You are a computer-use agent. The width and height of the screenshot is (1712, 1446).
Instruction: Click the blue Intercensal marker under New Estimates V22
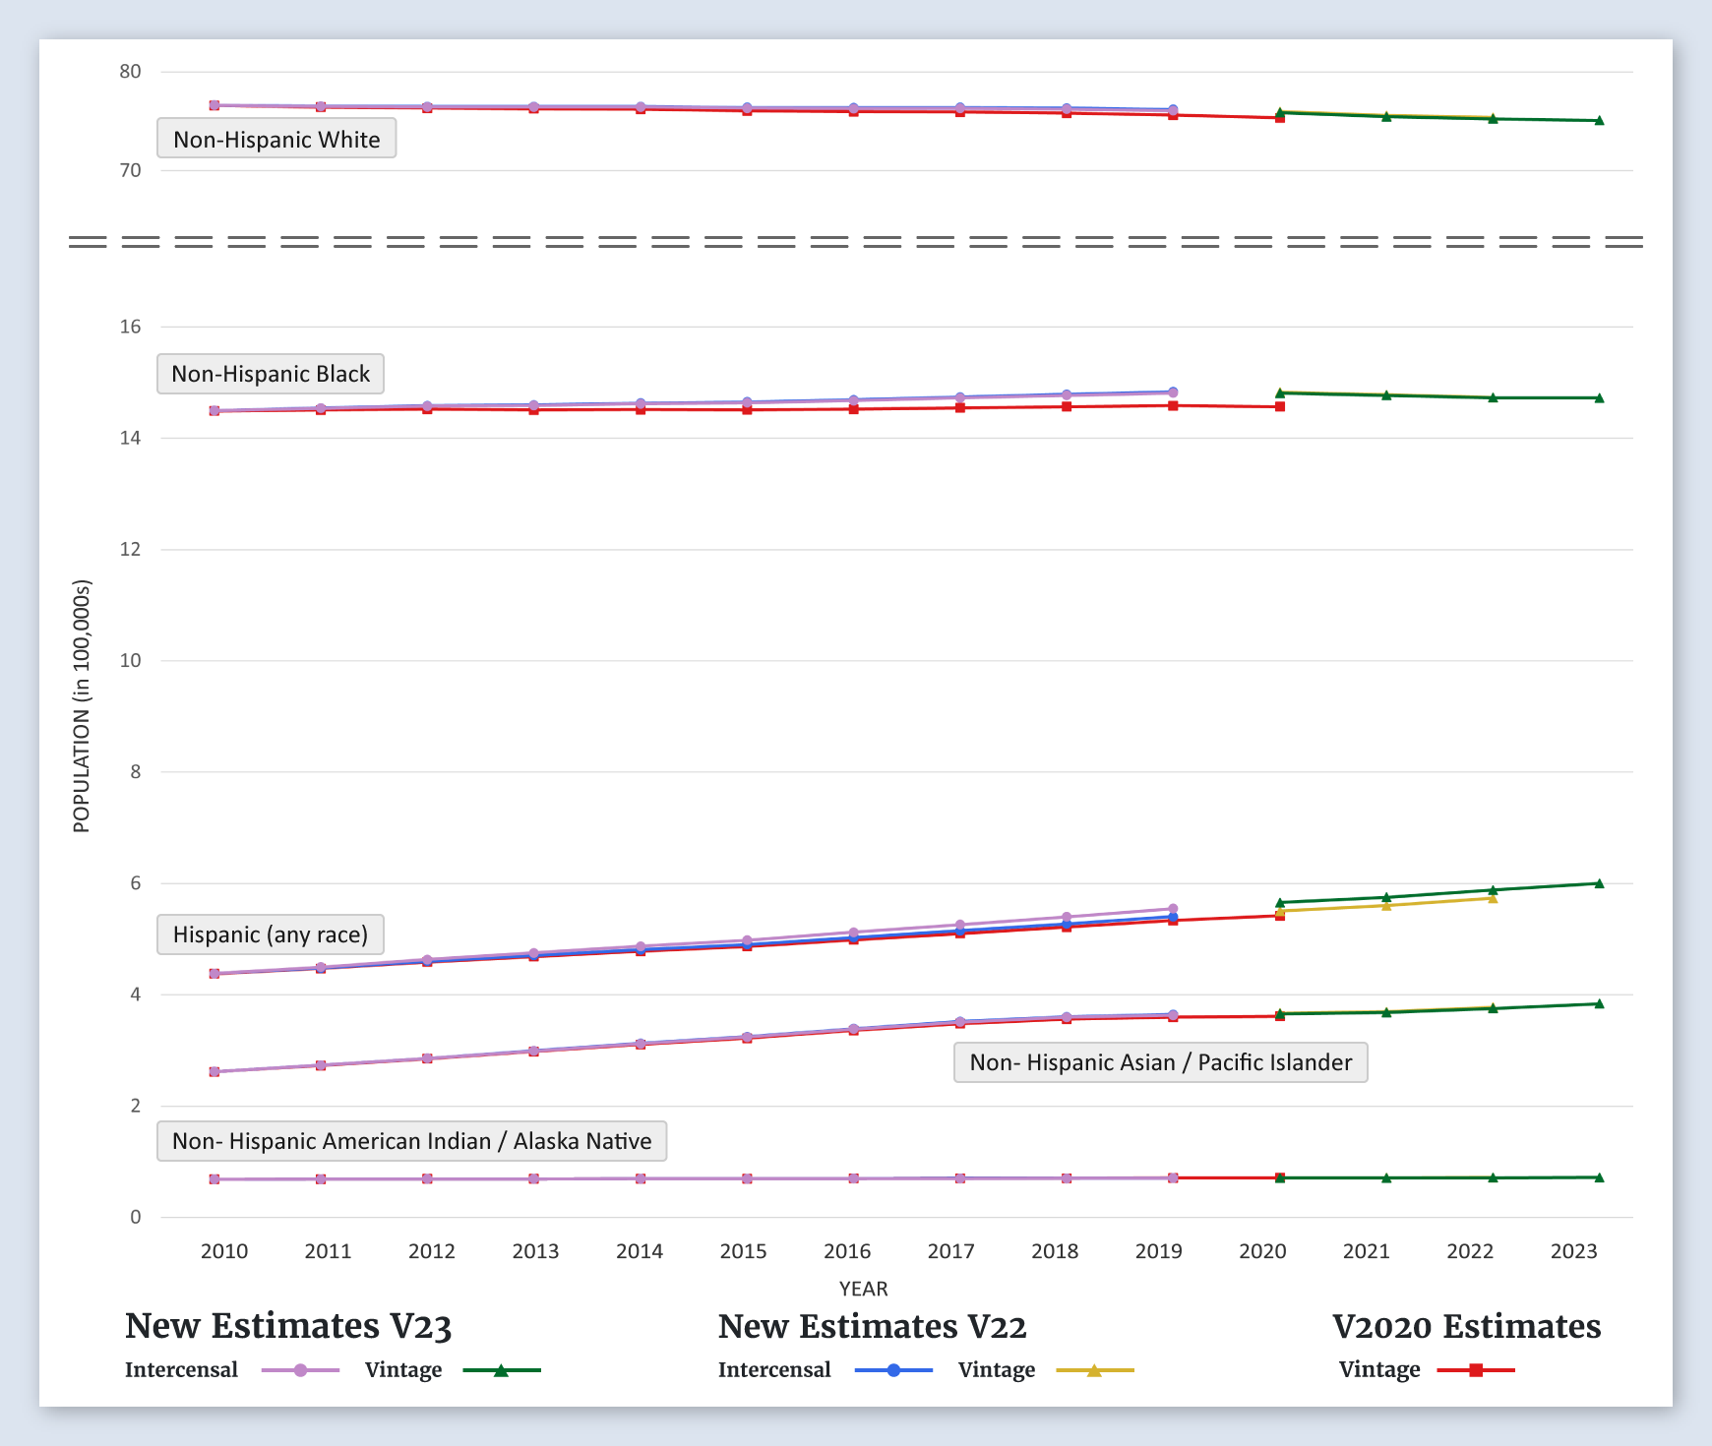[894, 1370]
